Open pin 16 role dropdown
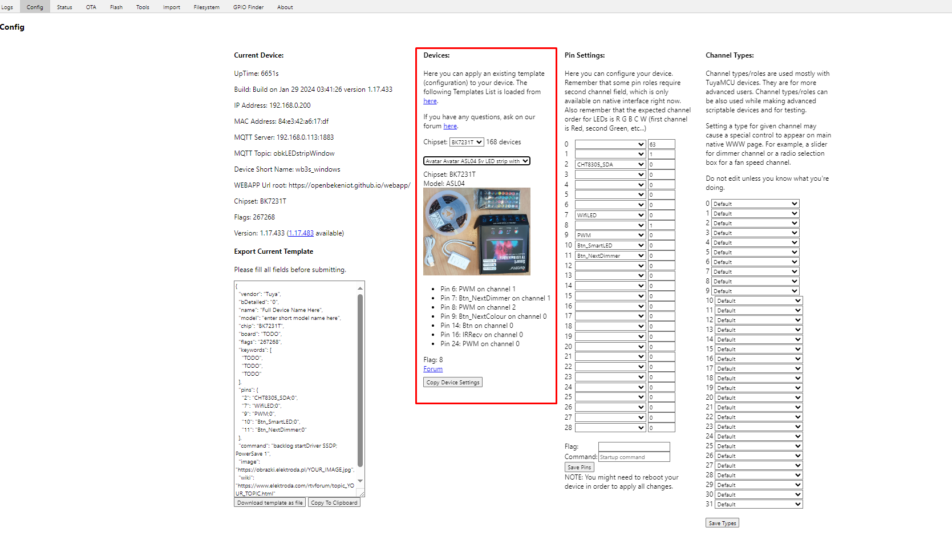Screen dimensions: 952x540 (x=610, y=306)
